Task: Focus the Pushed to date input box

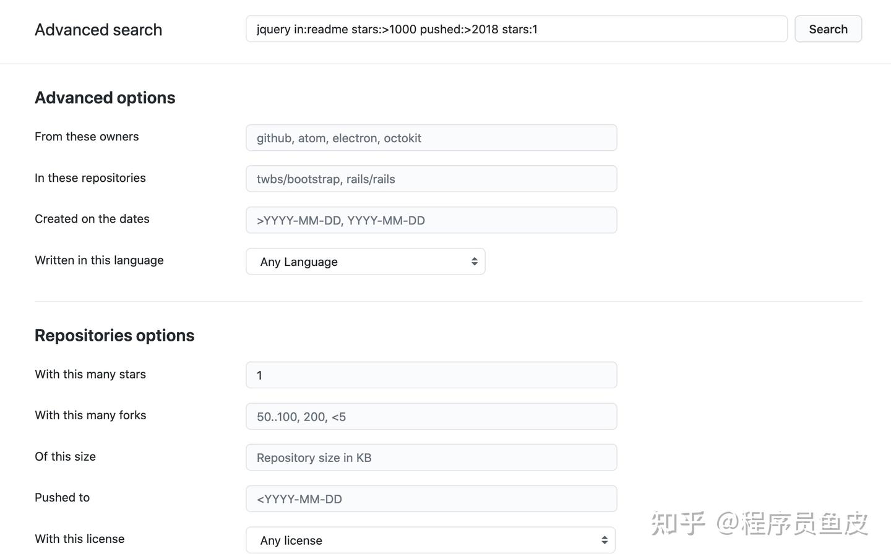Action: tap(431, 499)
